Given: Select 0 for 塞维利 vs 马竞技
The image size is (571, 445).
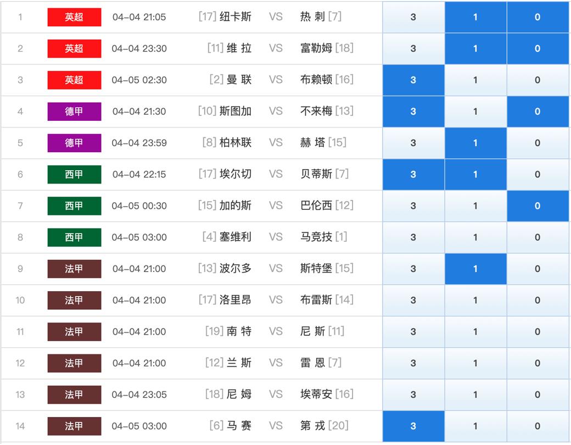Looking at the screenshot, I should coord(538,237).
